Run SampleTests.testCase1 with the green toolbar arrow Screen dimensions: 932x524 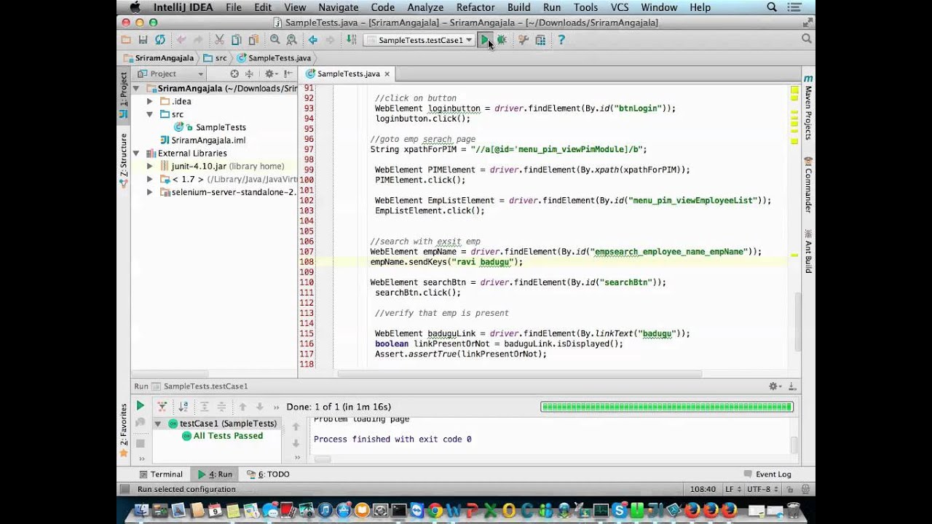484,40
